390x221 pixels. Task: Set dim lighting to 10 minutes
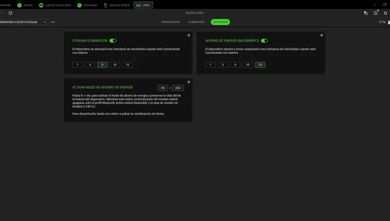pos(115,65)
